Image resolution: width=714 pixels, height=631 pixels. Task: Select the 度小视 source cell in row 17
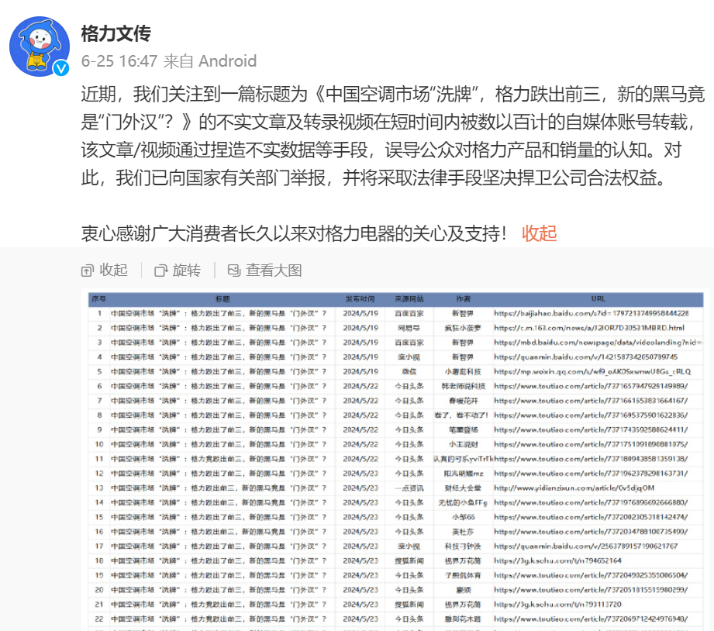pos(409,547)
